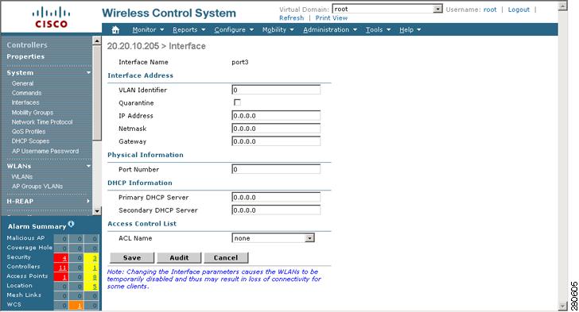Select Mobility Groups in the sidebar

pos(33,112)
